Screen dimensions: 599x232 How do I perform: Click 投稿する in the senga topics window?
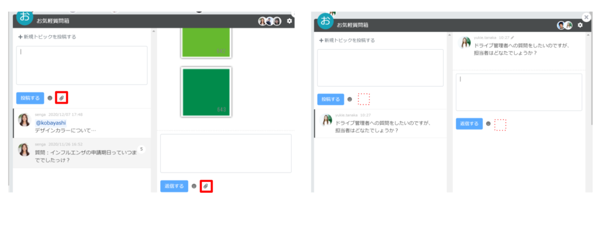[30, 98]
